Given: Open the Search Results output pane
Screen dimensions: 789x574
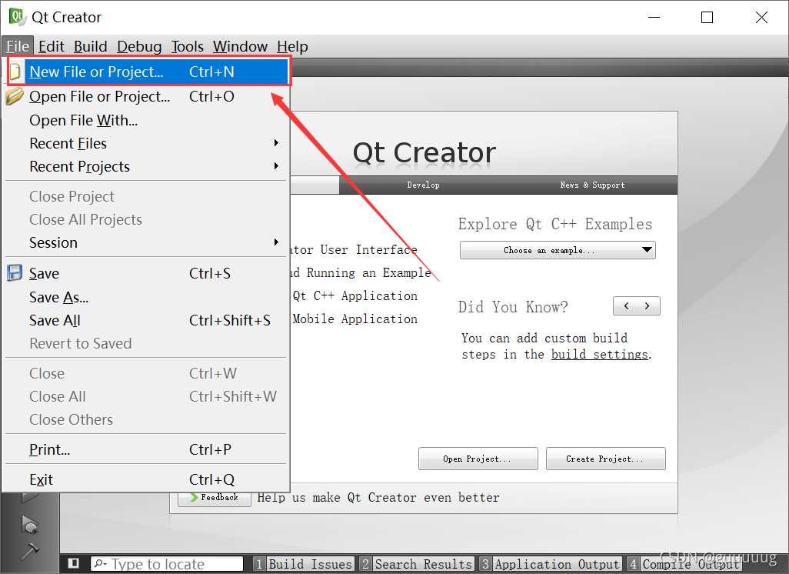Looking at the screenshot, I should [417, 564].
